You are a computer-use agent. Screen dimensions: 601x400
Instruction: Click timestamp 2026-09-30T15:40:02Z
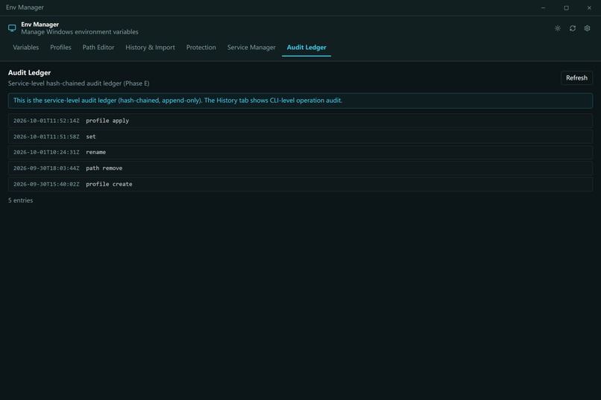pos(46,184)
